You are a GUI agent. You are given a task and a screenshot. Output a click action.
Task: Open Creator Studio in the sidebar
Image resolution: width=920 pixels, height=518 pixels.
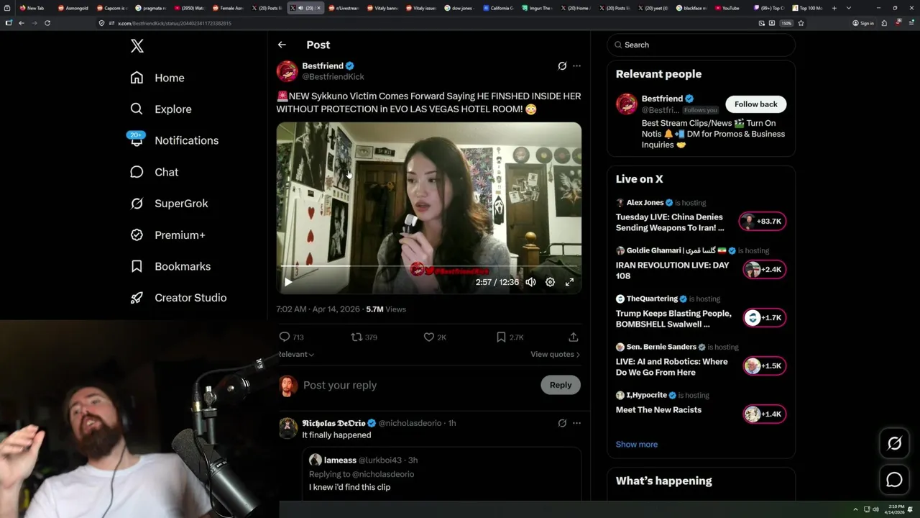click(178, 298)
